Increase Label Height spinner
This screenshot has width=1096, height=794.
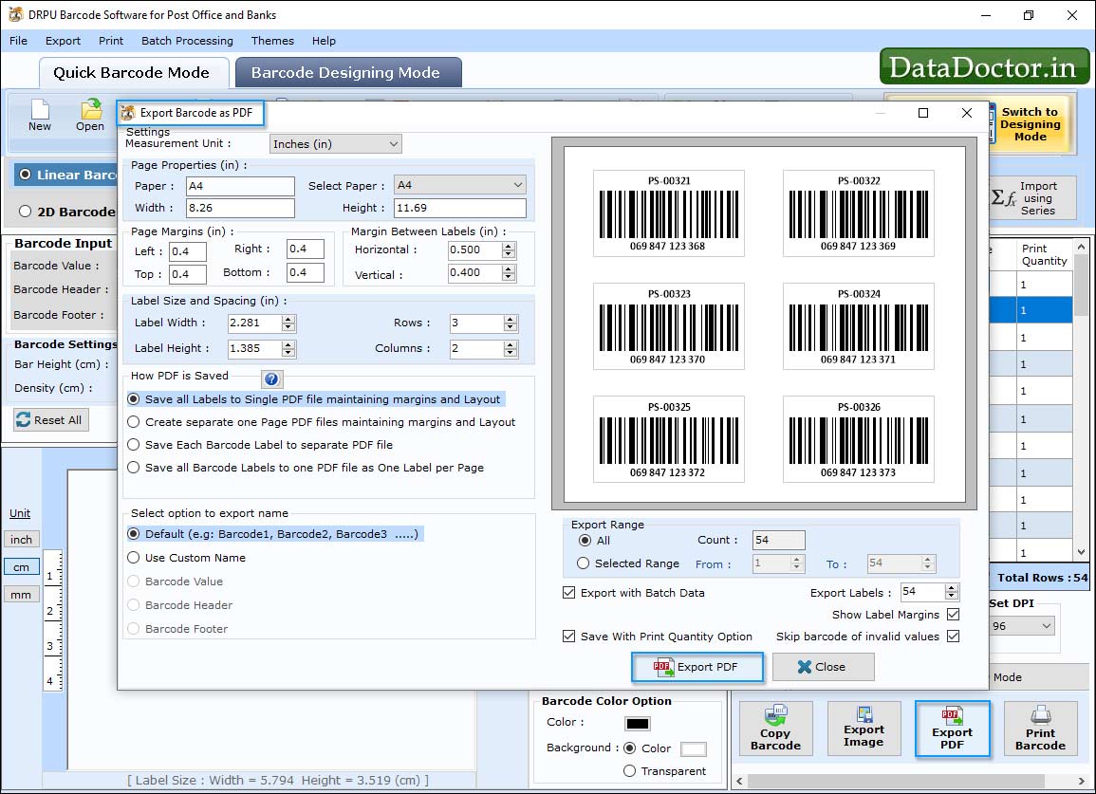pos(288,344)
